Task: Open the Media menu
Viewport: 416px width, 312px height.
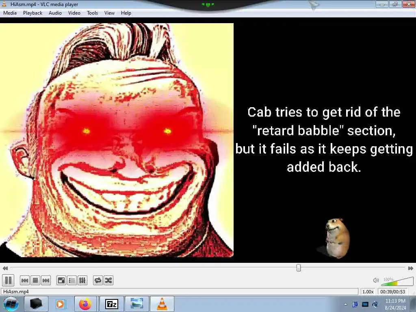Action: pyautogui.click(x=10, y=13)
